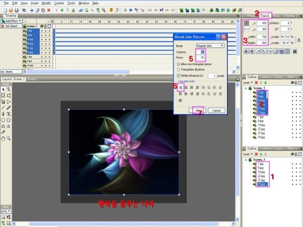Choose the Hand pan tool
Image resolution: width=303 pixels, height=227 pixels.
click(x=3, y=138)
